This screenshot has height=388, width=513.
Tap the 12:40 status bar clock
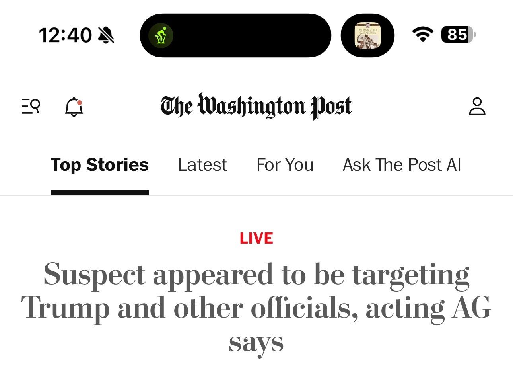tap(65, 35)
